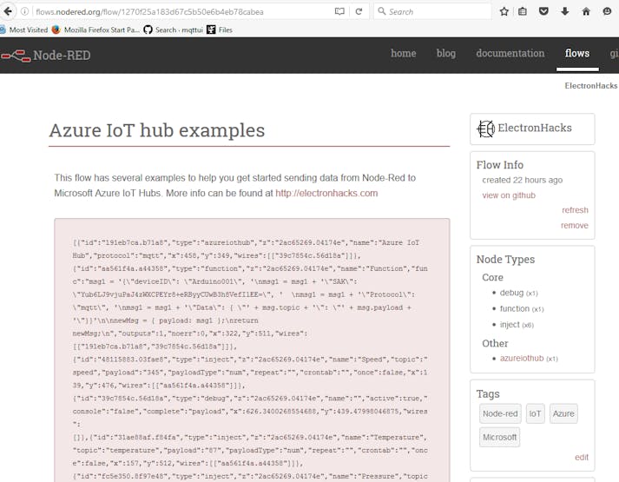Open site information icon in address bar

click(24, 11)
